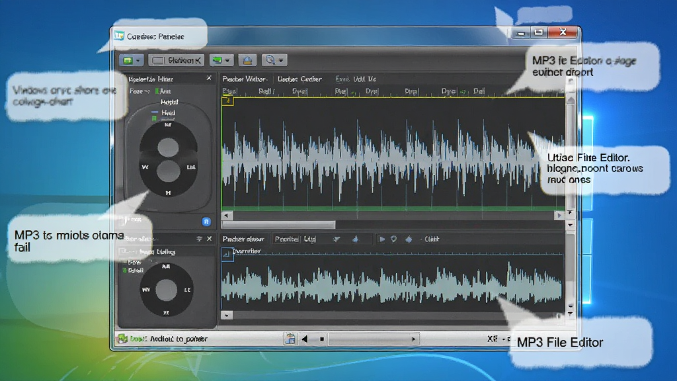Click the green panel icon in toolbar
This screenshot has height=381, width=677.
(x=128, y=60)
